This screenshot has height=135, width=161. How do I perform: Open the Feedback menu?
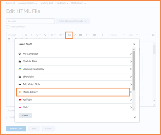click(62, 3)
